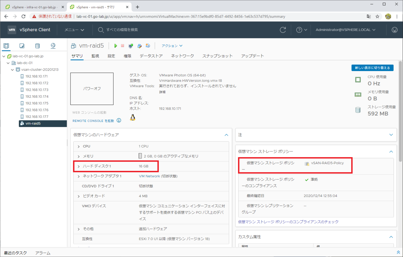403x257 pixels.
Task: Collapse 仮想マシンのハードウェア panel
Action: [x=226, y=135]
